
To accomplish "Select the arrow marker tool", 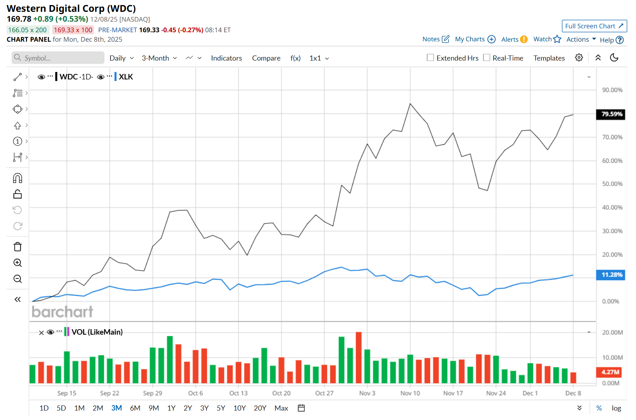I will click(x=17, y=125).
